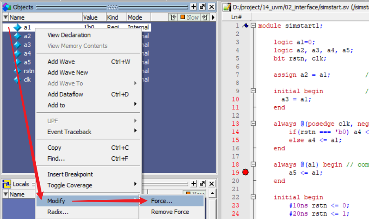This screenshot has height=219, width=369.
Task: Collapse the initial begin block at line 9
Action: (x=253, y=91)
